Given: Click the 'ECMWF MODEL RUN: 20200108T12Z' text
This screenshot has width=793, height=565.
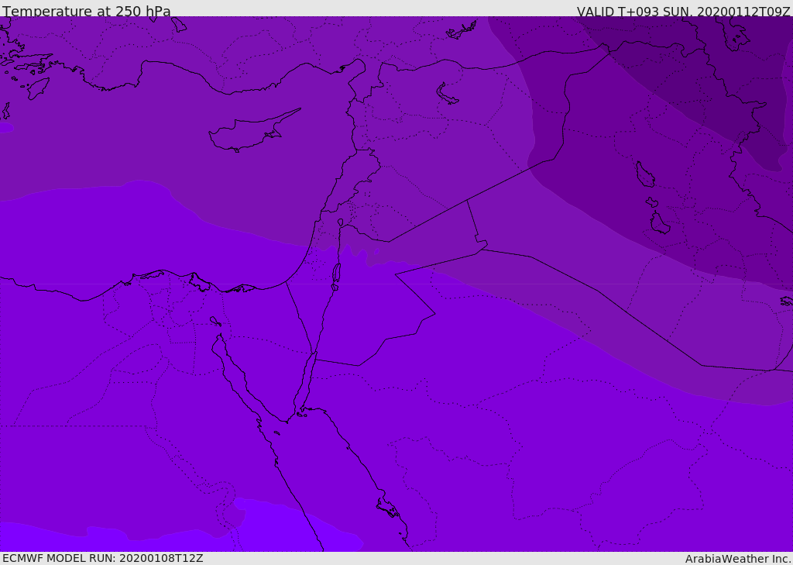Looking at the screenshot, I should pyautogui.click(x=103, y=558).
